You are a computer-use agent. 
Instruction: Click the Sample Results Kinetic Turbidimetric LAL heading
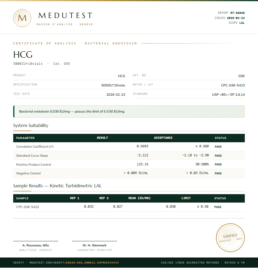click(57, 186)
